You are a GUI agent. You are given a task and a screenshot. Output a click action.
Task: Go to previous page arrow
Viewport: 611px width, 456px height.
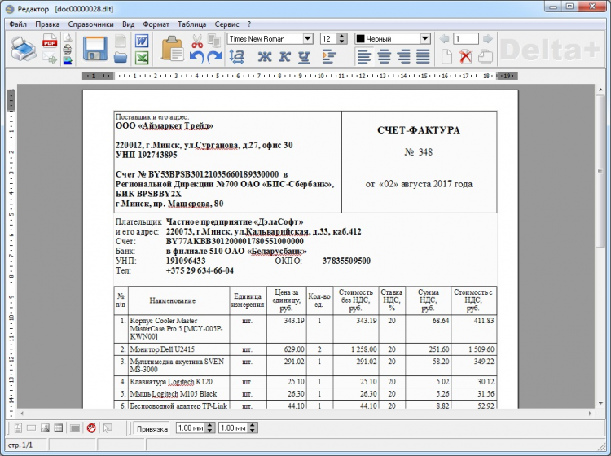444,39
